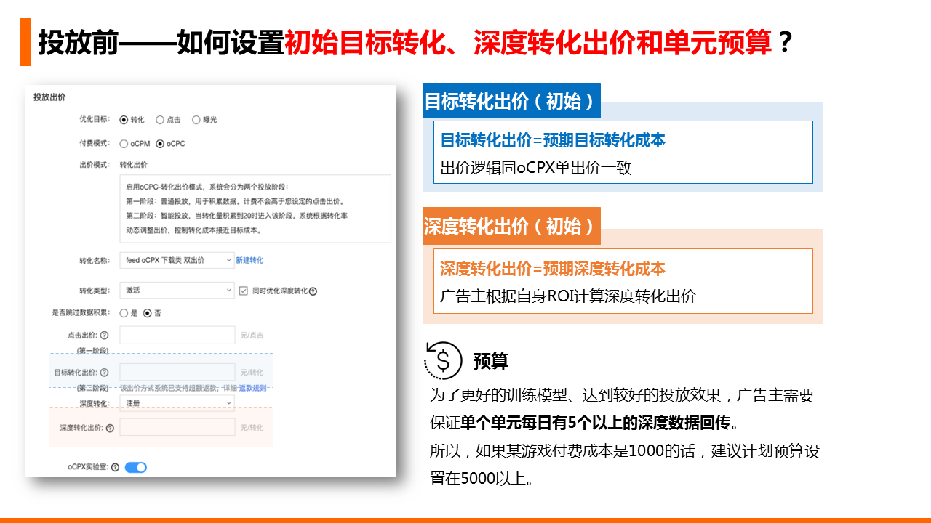
Task: Click 出价逻辑同oCPX单出价一致 text
Action: point(536,168)
